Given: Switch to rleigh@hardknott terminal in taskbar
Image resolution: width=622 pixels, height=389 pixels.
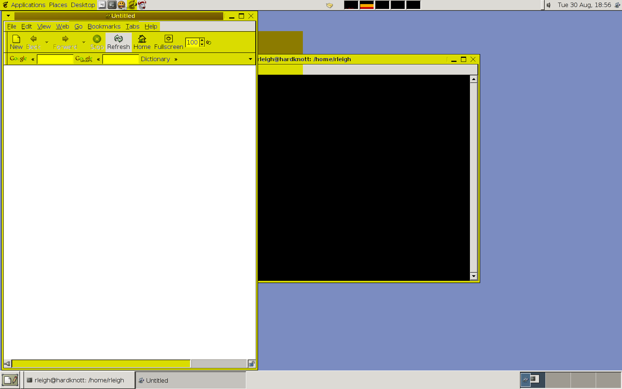Looking at the screenshot, I should tap(79, 380).
